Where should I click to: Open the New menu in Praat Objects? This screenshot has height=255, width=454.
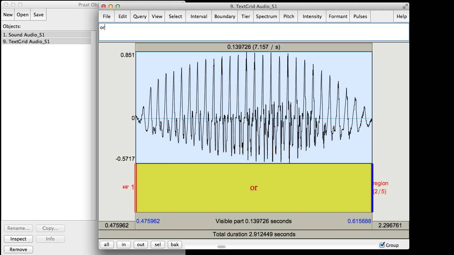(x=8, y=15)
